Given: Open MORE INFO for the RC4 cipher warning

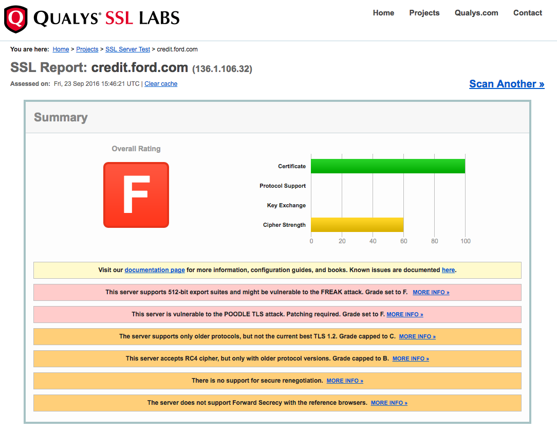Looking at the screenshot, I should [x=411, y=359].
